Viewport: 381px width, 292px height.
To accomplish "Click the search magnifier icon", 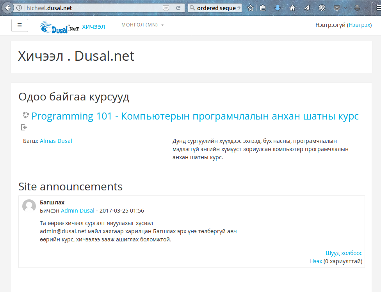I will 192,8.
